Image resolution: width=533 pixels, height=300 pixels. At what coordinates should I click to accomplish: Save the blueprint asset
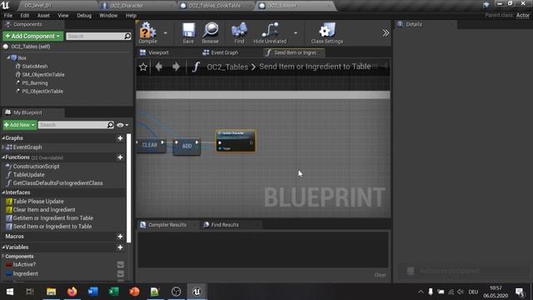[x=188, y=33]
